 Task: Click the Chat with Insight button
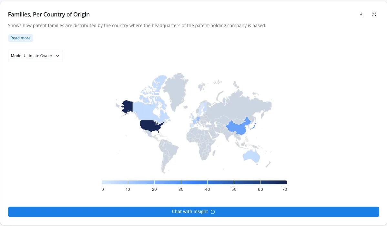[194, 212]
